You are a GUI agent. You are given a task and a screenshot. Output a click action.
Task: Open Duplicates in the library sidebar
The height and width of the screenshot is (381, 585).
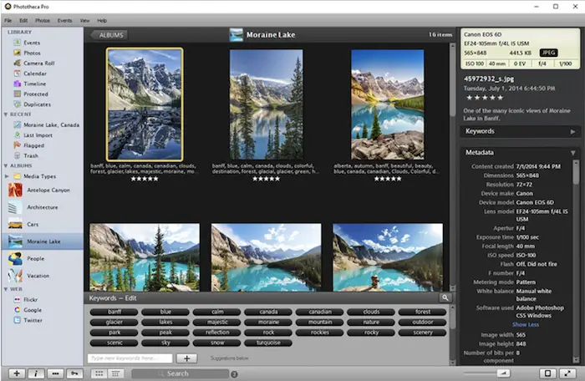tap(37, 104)
